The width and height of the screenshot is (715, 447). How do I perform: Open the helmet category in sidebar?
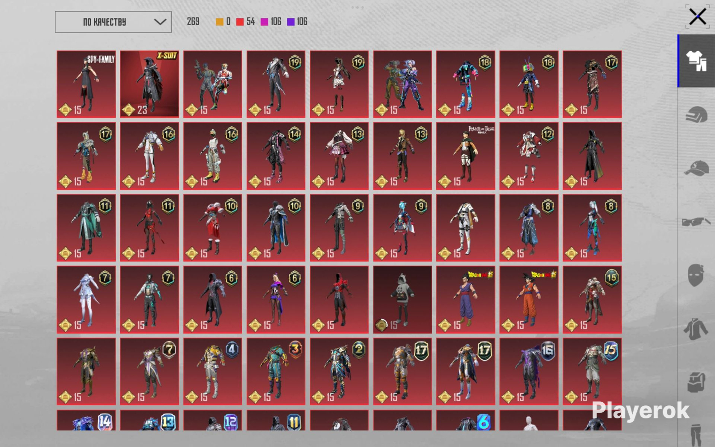tap(696, 115)
